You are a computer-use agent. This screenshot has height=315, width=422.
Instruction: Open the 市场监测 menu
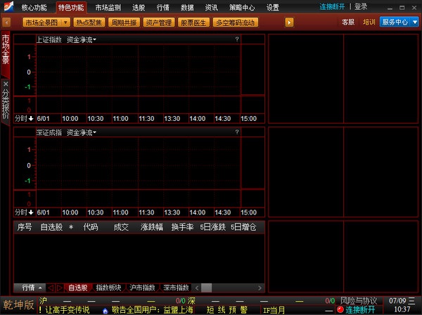pyautogui.click(x=108, y=8)
